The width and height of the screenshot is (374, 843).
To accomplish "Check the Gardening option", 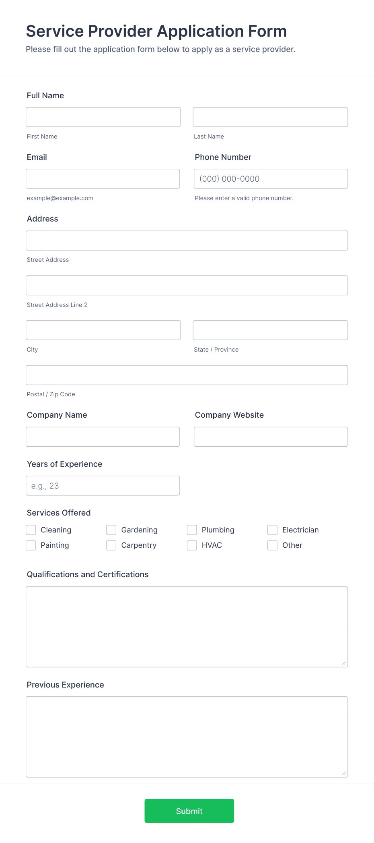I will pyautogui.click(x=111, y=530).
